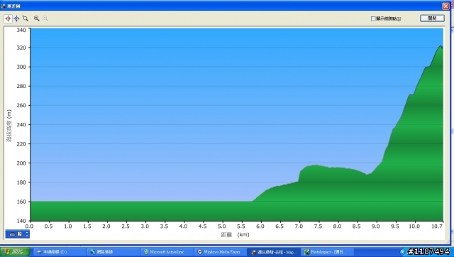Click the 7.5 label on distance axis
This screenshot has height=257, width=454.
pyautogui.click(x=318, y=226)
